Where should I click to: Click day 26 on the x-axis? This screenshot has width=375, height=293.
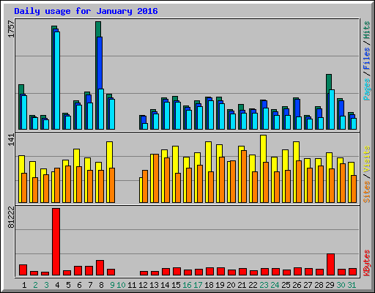point(297,285)
